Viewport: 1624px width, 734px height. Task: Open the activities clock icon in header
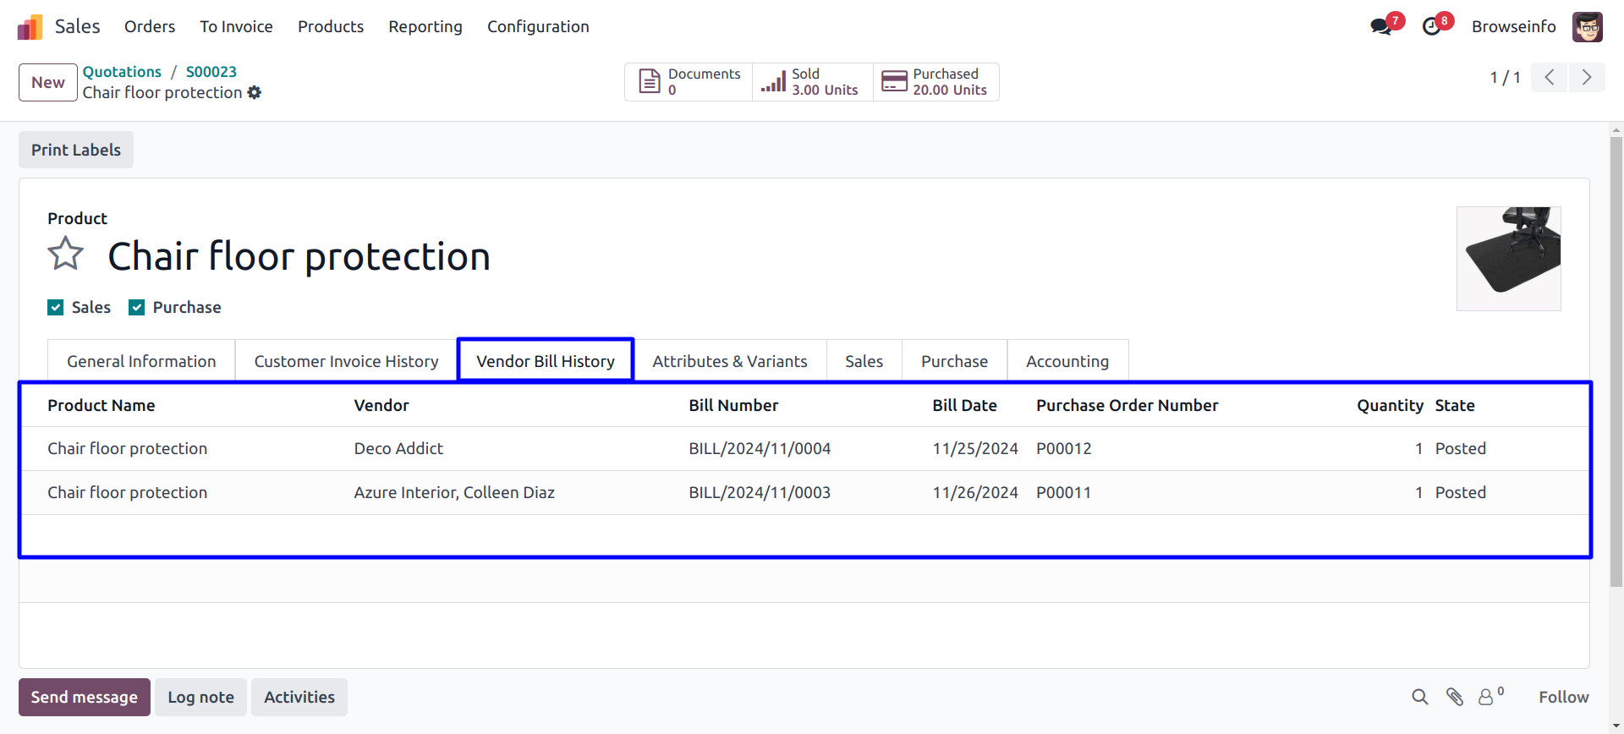point(1432,26)
